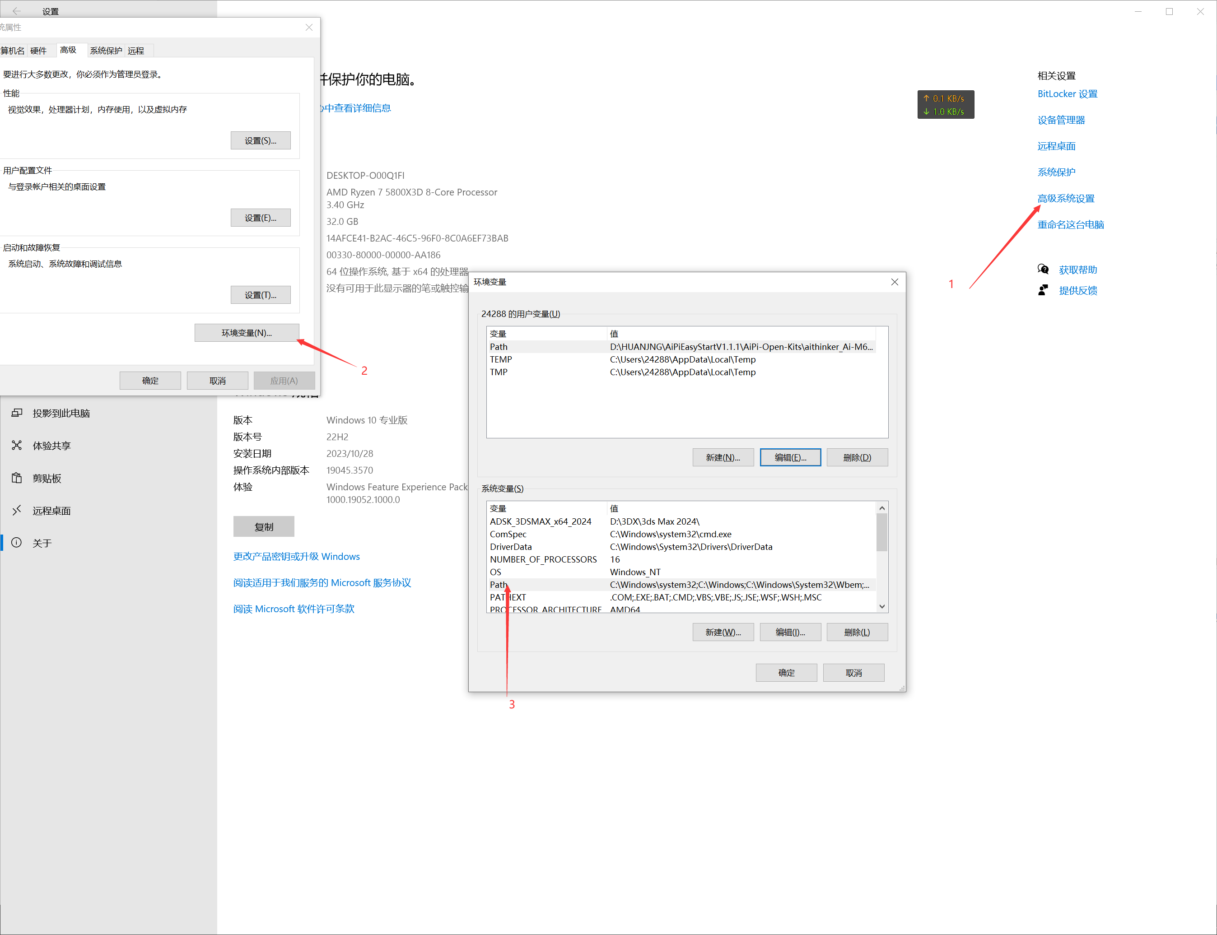Click 新建(W)... for system variables
Image resolution: width=1217 pixels, height=935 pixels.
click(723, 632)
